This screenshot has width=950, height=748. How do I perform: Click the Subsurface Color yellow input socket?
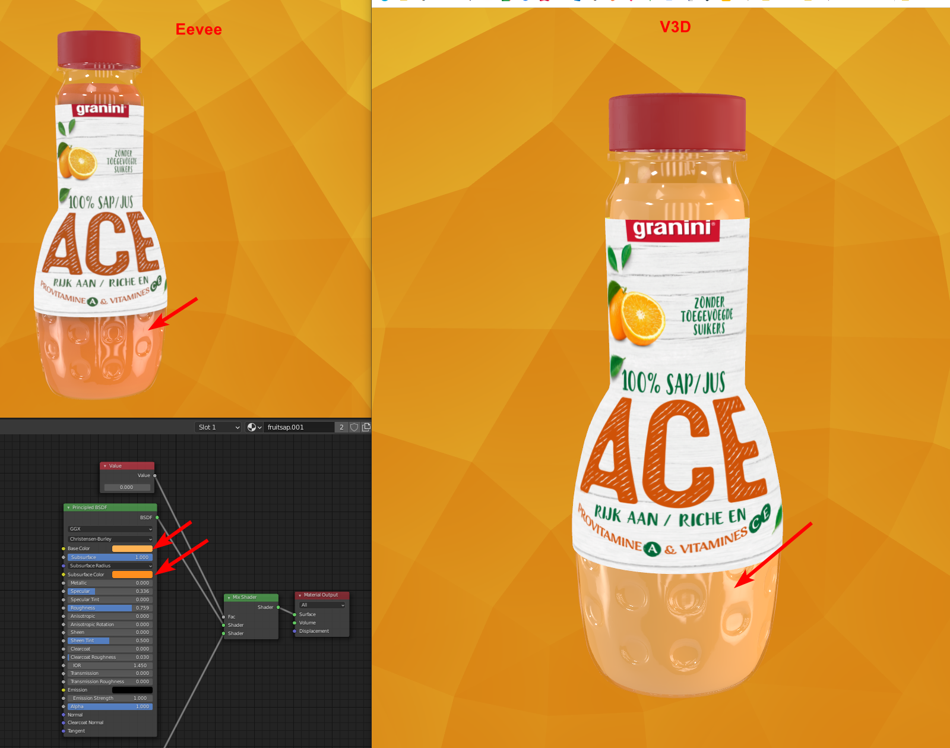point(64,575)
